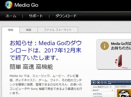Click the What Goes Up track title
131x97 pixels.
click(x=112, y=82)
